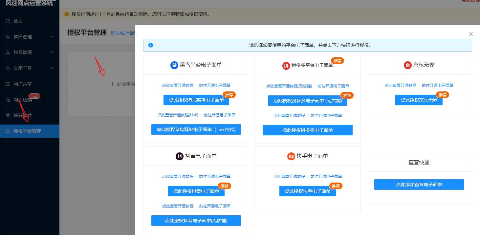This screenshot has width=480, height=235.
Task: Expand the 账号管理 menu section
Action: coord(23,52)
